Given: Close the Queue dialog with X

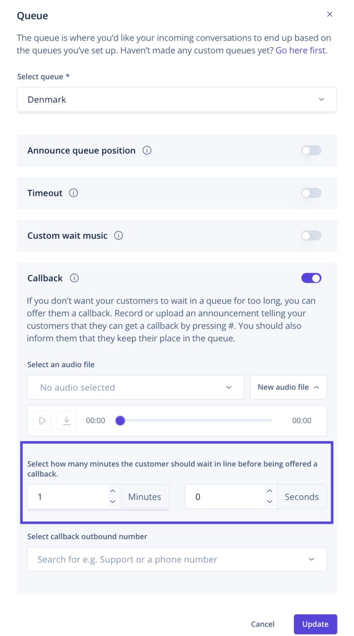Looking at the screenshot, I should pyautogui.click(x=329, y=14).
